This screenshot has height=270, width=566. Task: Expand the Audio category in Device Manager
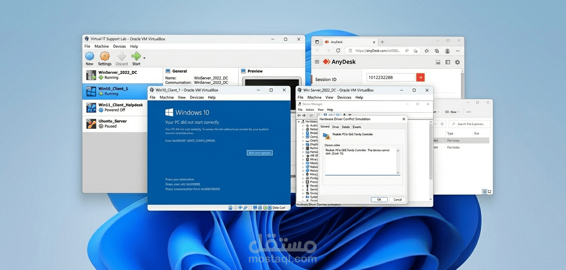click(x=303, y=126)
